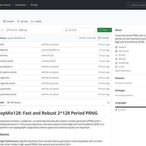This screenshot has width=146, height=146.
Task: Open the Packages heading link
Action: pyautogui.click(x=120, y=90)
